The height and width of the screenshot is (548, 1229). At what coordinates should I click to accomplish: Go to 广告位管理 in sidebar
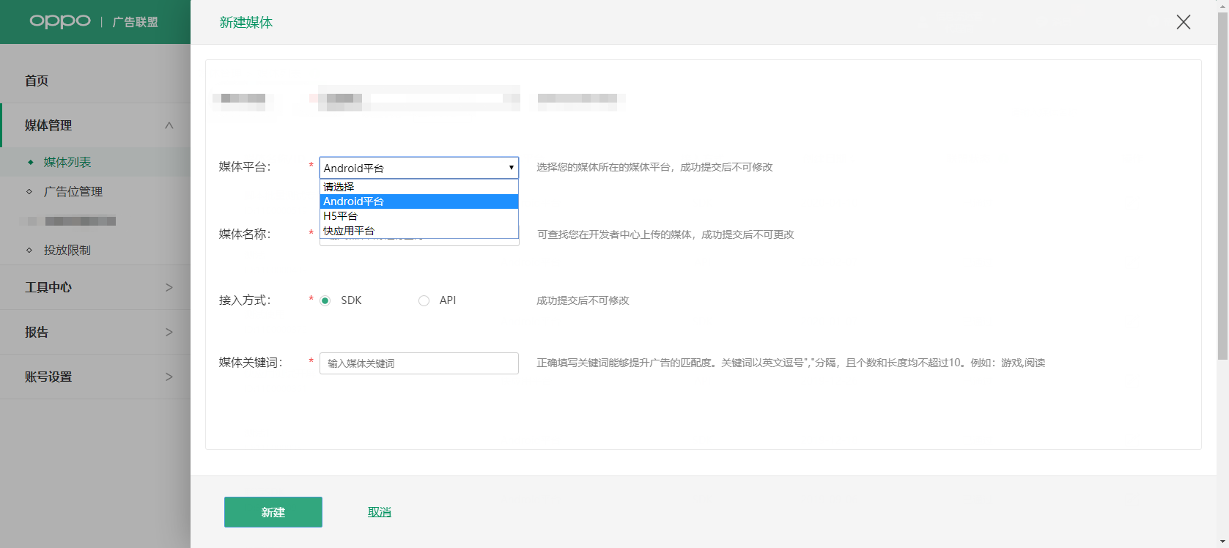[73, 191]
